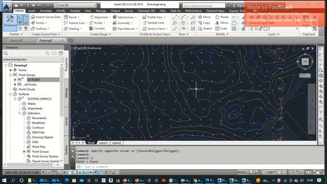The height and width of the screenshot is (184, 327).
Task: Click the command line close icon
Action: point(73,151)
